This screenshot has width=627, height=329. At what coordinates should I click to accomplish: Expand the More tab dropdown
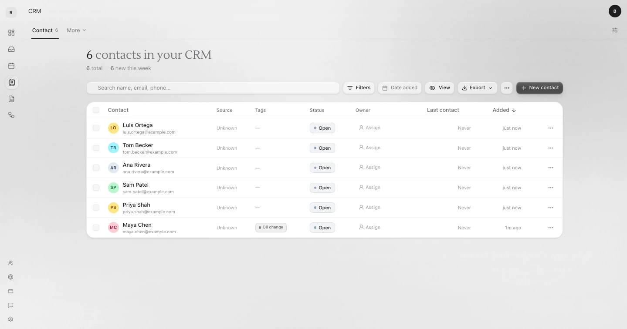click(x=76, y=30)
